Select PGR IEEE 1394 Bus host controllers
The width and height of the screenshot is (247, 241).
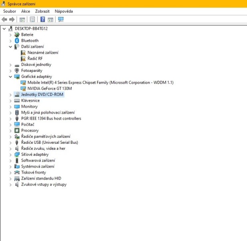coord(51,118)
